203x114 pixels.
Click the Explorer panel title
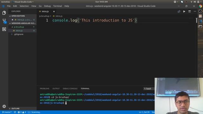16,11
